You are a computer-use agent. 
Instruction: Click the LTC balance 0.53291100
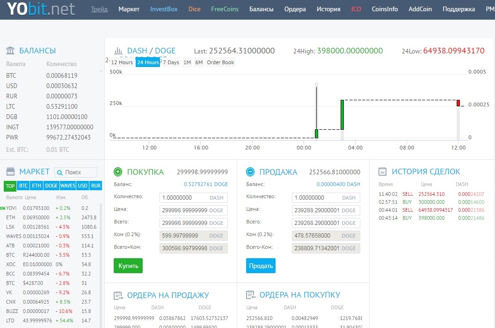(62, 106)
